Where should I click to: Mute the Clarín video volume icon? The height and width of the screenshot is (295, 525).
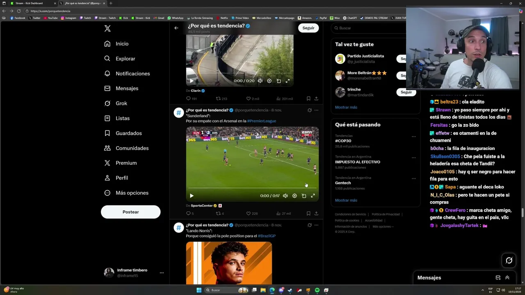pyautogui.click(x=260, y=81)
